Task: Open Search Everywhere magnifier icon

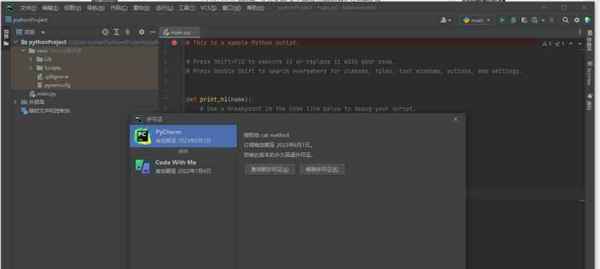Action: click(x=566, y=21)
